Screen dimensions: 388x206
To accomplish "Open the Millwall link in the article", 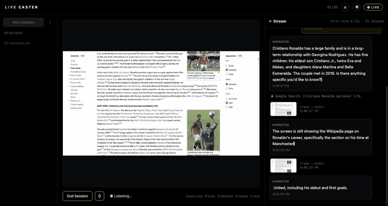I will [135, 67].
